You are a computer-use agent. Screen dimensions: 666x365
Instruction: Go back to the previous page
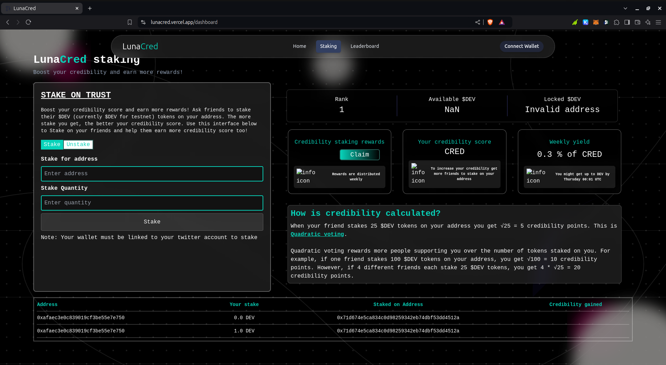(x=8, y=22)
